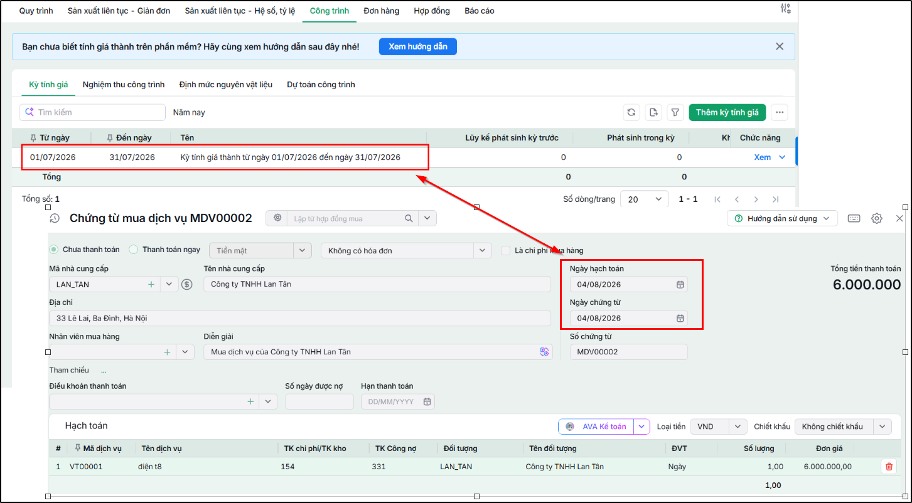Expand Nhân viên mua hàng dropdown arrow
The width and height of the screenshot is (912, 503).
coord(185,352)
